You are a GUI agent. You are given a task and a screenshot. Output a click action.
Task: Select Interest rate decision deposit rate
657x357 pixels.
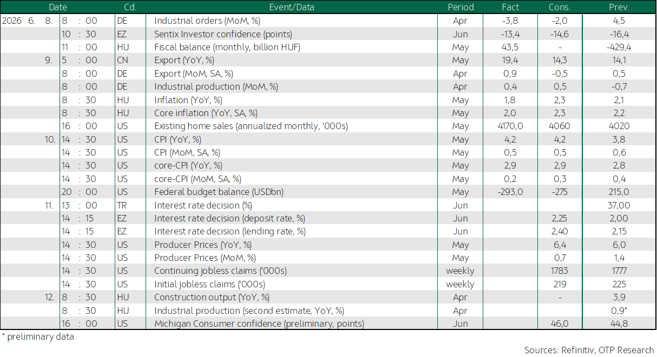coord(229,218)
